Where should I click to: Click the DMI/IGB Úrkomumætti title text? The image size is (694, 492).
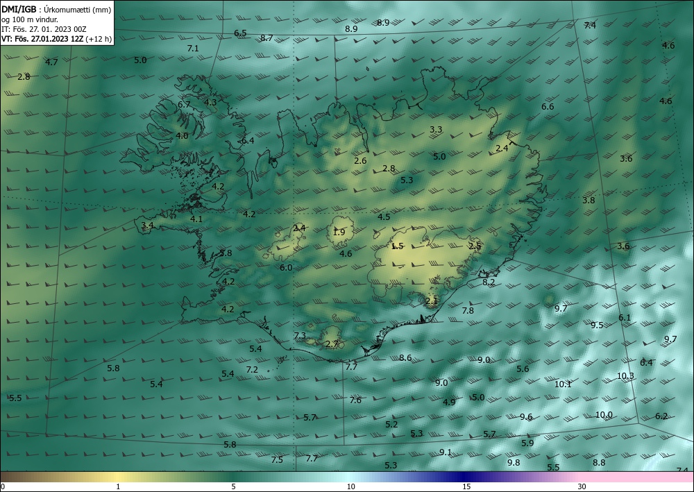pyautogui.click(x=56, y=9)
